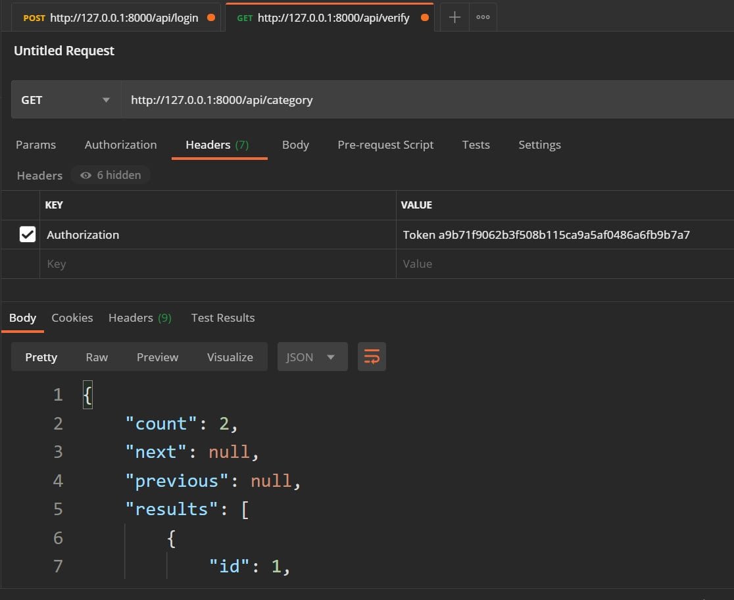Switch to the POST api/login tab
The image size is (734, 600).
click(x=116, y=18)
